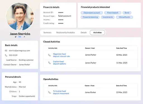Click James Parker in the To finalize row

pyautogui.click(x=90, y=92)
